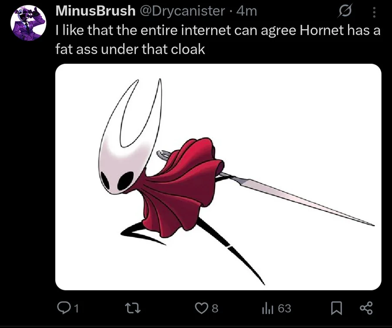Open the Grok explain slashed-circle icon

tap(345, 11)
